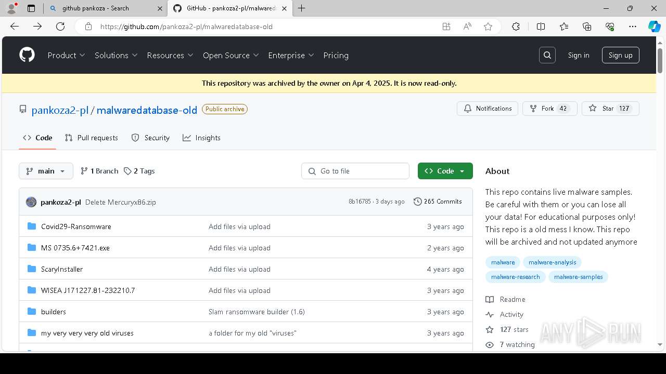
Task: Click the GitHub search magnifier icon
Action: tap(547, 55)
